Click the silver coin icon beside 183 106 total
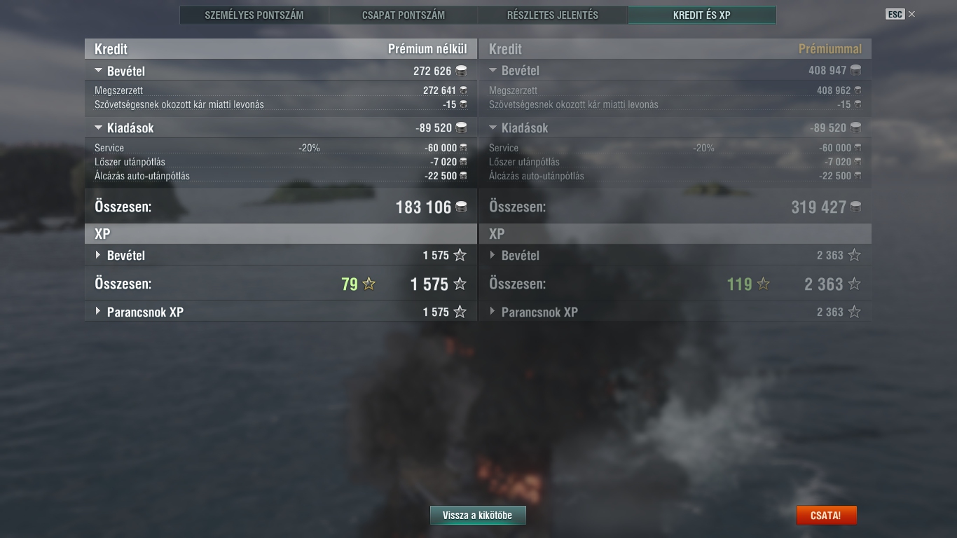 [461, 207]
